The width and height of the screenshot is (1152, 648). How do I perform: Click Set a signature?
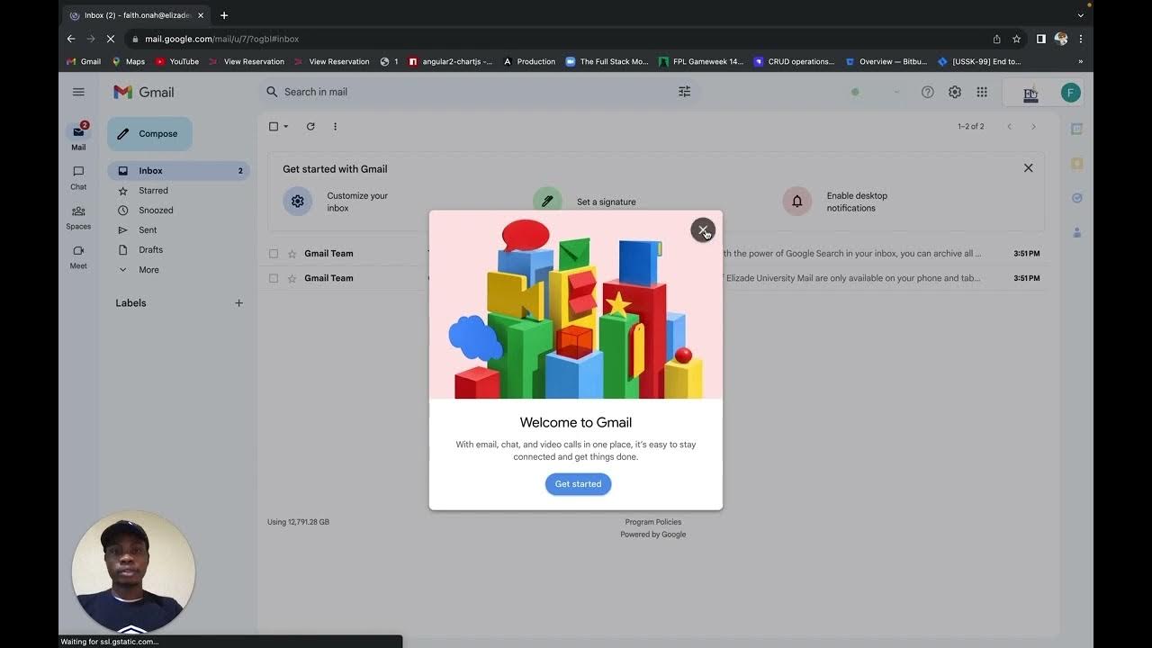point(607,202)
